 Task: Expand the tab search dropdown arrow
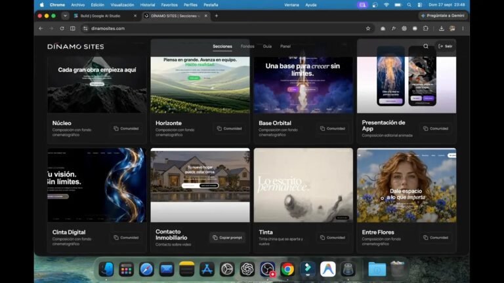(65, 16)
